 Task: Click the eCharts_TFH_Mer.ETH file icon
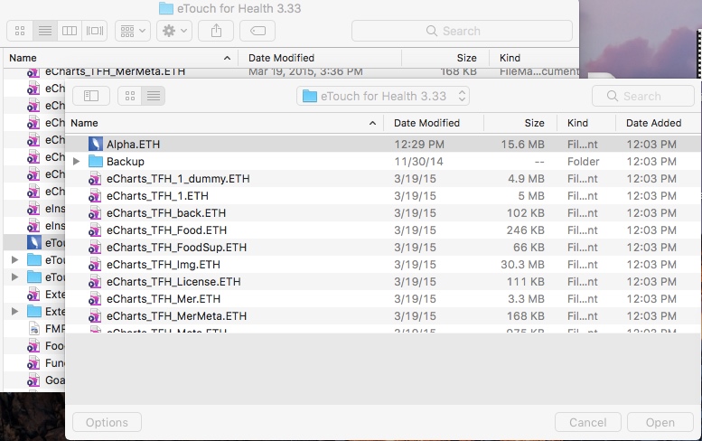pyautogui.click(x=95, y=299)
